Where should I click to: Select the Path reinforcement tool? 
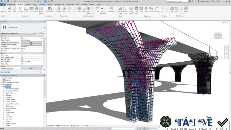84,10
